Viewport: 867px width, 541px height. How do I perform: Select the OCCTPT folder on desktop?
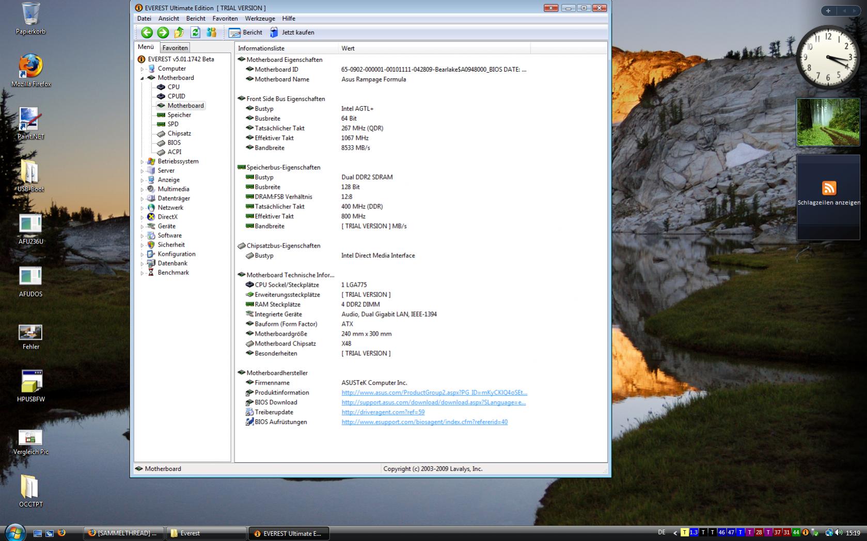(30, 491)
